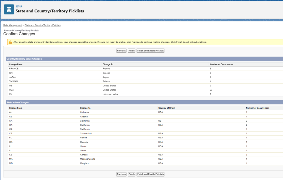Click the CT state abbreviation cell
The height and width of the screenshot is (180, 283).
pos(11,133)
